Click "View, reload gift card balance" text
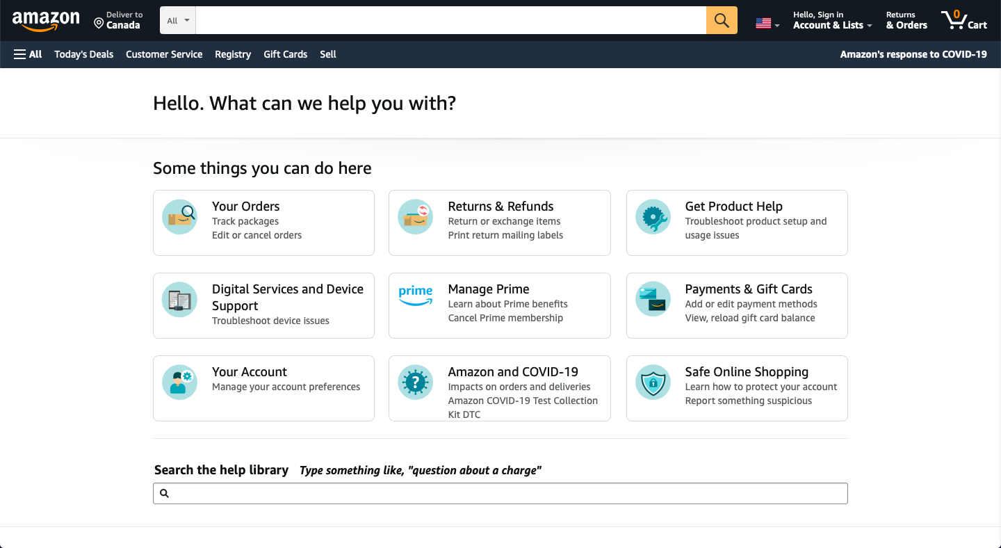Image resolution: width=1001 pixels, height=548 pixels. 750,318
